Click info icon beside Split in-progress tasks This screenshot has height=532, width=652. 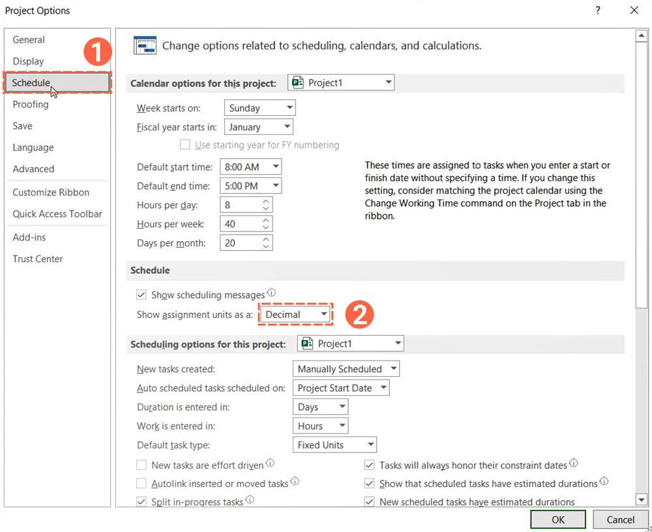coord(250,499)
